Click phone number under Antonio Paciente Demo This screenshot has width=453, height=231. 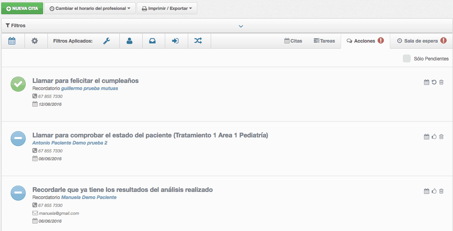(x=50, y=151)
